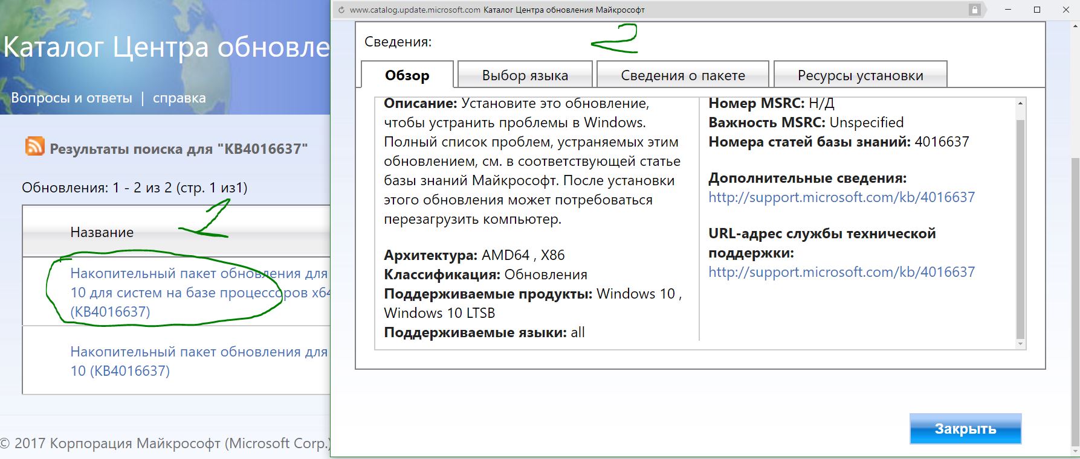
Task: Open the Дополнительные сведения support link
Action: click(x=841, y=197)
